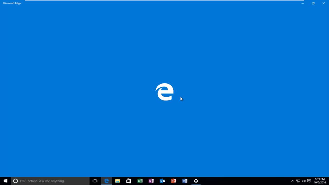Restore down the Microsoft Edge window
The image size is (329, 185).
pyautogui.click(x=313, y=3)
